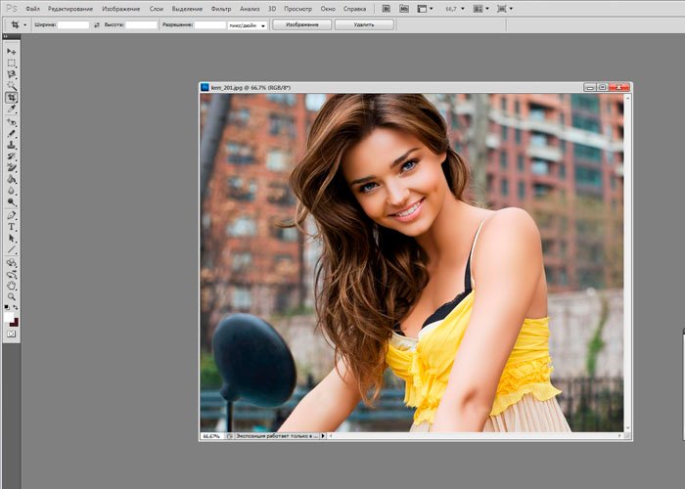Swap width and height values

click(x=96, y=24)
